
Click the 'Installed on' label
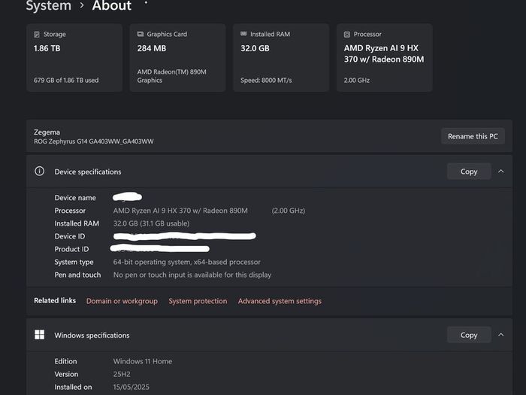coord(73,387)
